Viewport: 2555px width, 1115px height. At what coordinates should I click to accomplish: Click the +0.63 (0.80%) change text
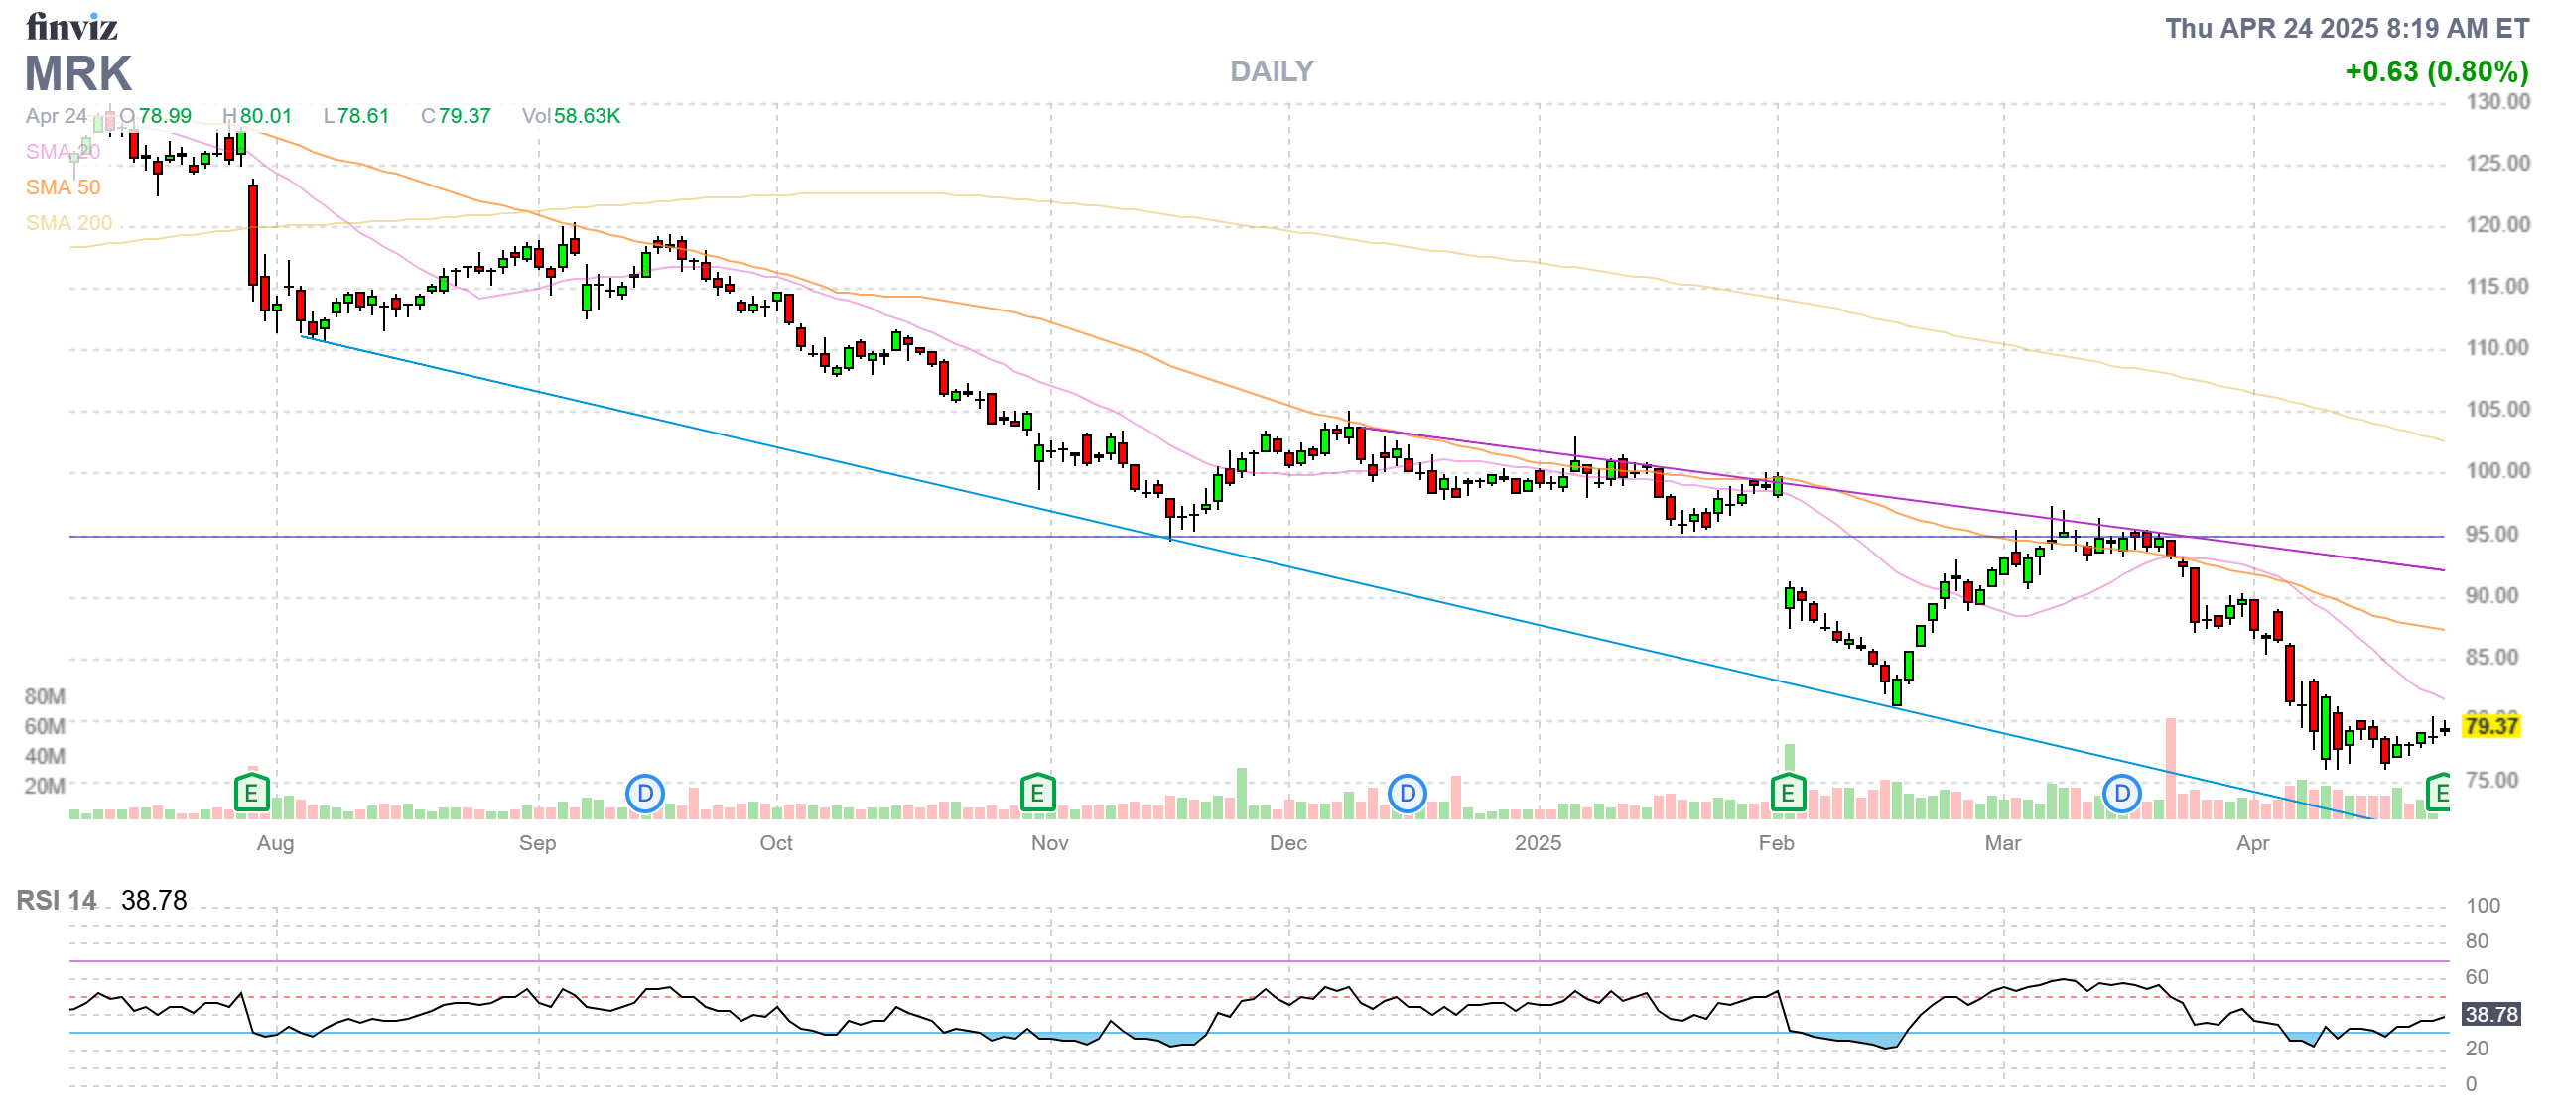(x=2437, y=71)
